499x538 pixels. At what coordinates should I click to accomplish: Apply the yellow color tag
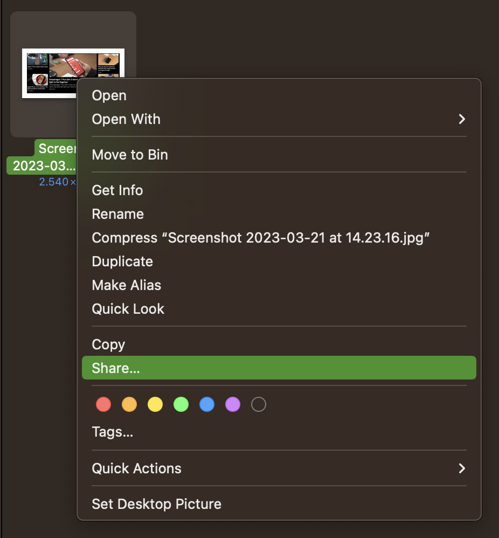(155, 404)
